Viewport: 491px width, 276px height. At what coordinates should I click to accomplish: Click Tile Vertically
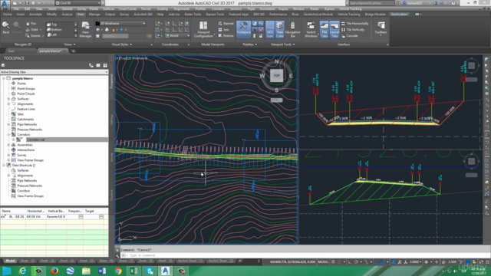coord(353,29)
